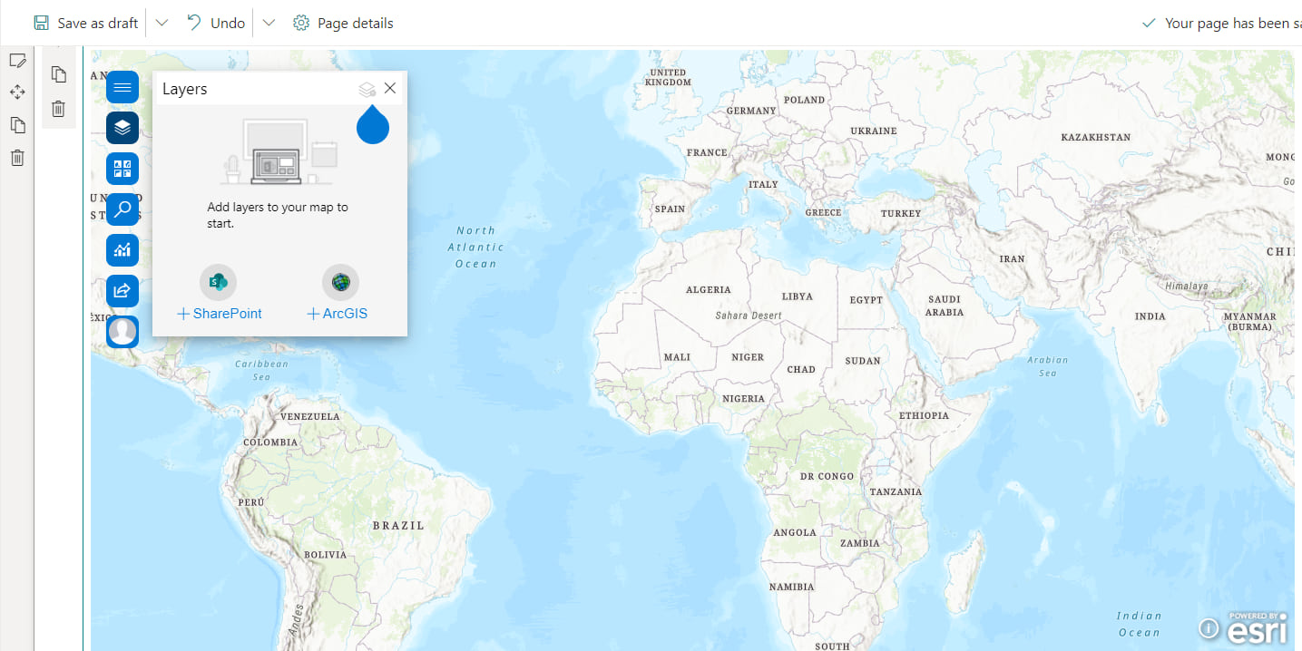
Task: Click the SharePoint icon in the Layers panel
Action: pyautogui.click(x=218, y=282)
